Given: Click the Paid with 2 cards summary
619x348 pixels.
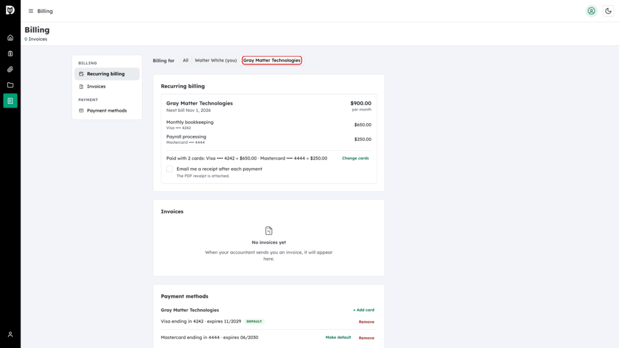Looking at the screenshot, I should (247, 158).
